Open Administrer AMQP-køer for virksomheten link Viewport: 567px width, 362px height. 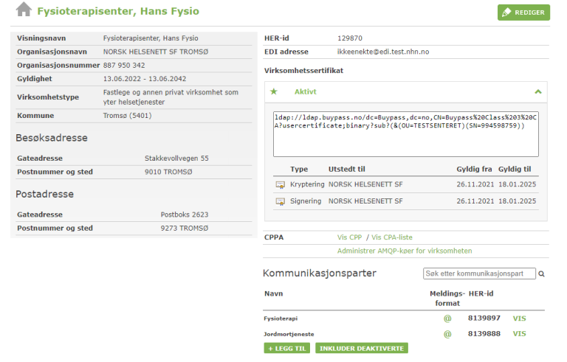click(404, 251)
